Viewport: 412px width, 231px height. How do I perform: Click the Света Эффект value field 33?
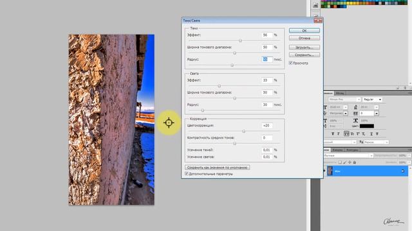[x=267, y=80]
